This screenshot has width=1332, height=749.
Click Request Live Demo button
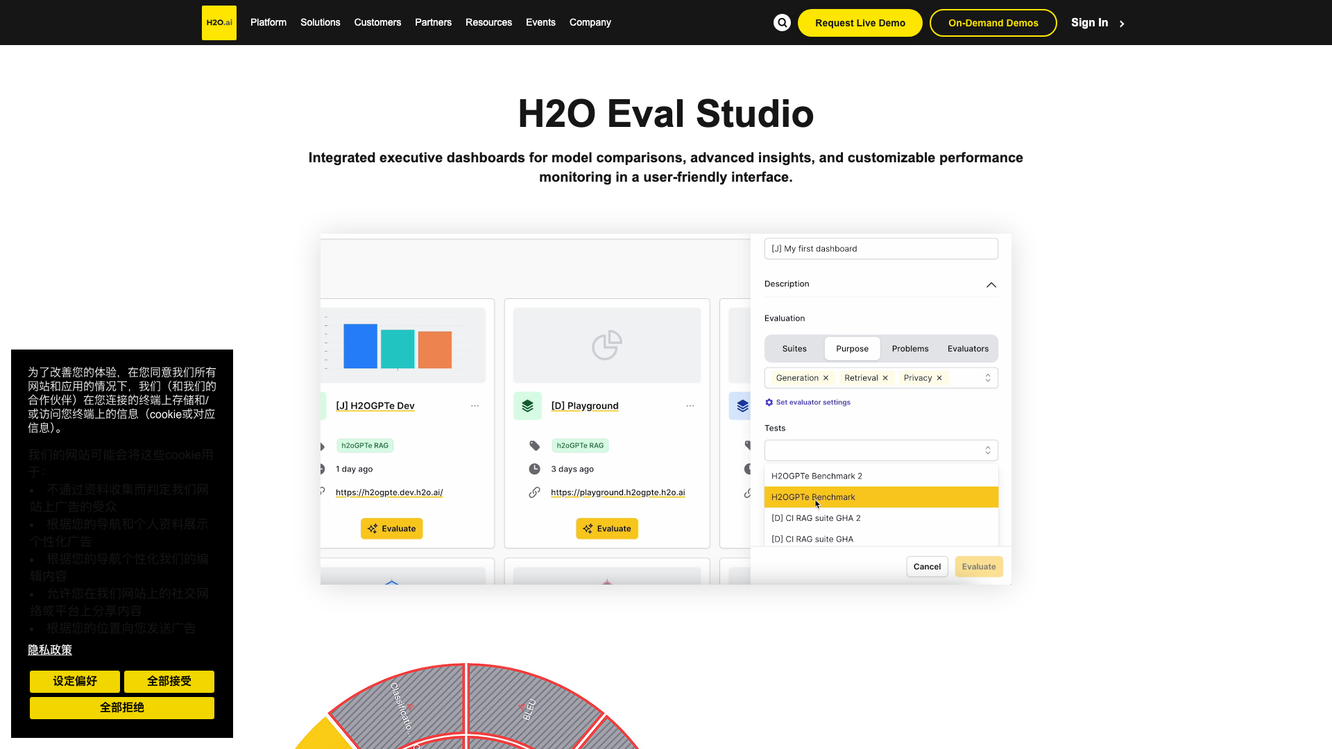tap(860, 23)
